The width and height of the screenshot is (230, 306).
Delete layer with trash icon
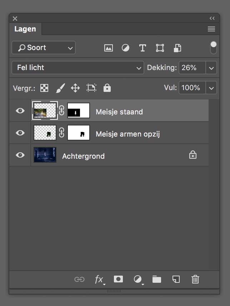coord(195,280)
